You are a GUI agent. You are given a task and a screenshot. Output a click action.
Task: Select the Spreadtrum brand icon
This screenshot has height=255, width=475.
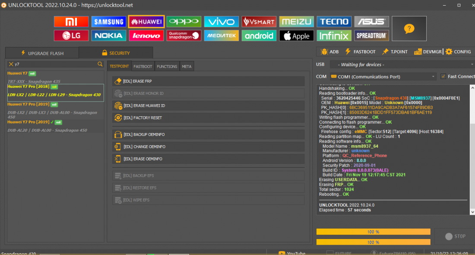pos(372,35)
